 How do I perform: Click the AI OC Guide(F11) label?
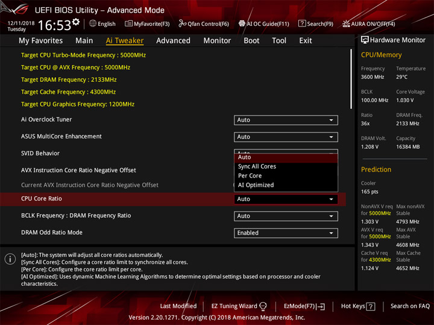point(268,23)
